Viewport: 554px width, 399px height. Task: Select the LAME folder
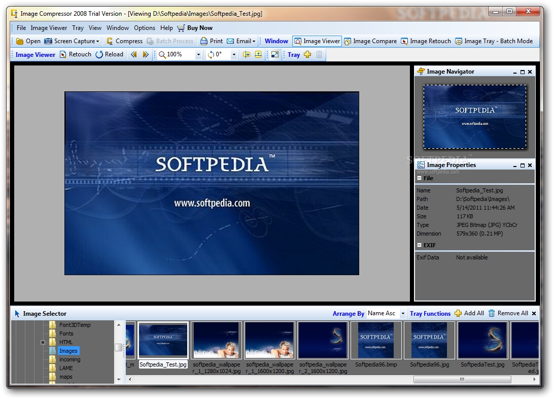[66, 368]
